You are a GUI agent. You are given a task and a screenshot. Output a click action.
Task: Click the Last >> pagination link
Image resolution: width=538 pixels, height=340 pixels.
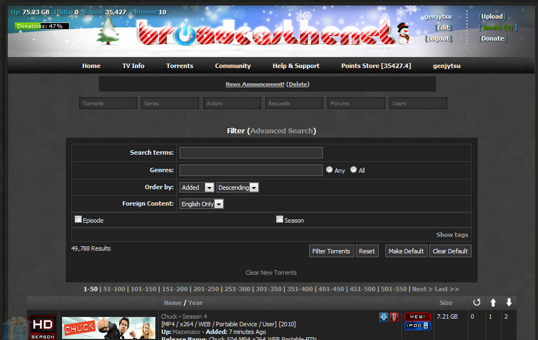coord(447,289)
